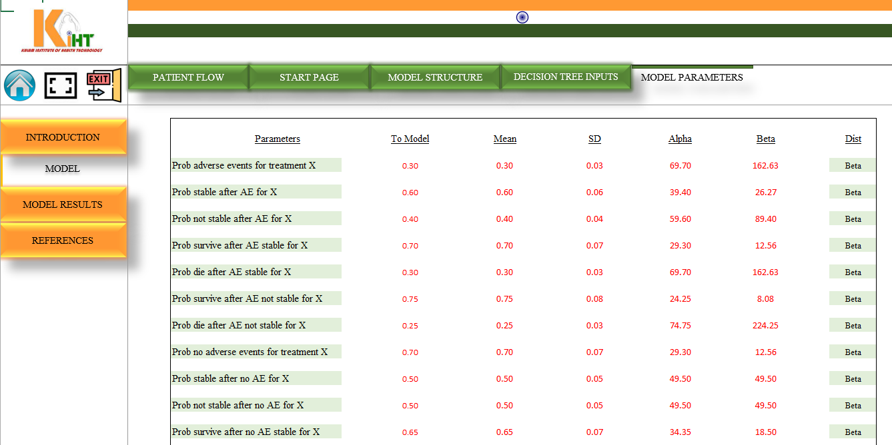Viewport: 892px width, 445px height.
Task: Switch to Model Structure tab
Action: (x=435, y=77)
